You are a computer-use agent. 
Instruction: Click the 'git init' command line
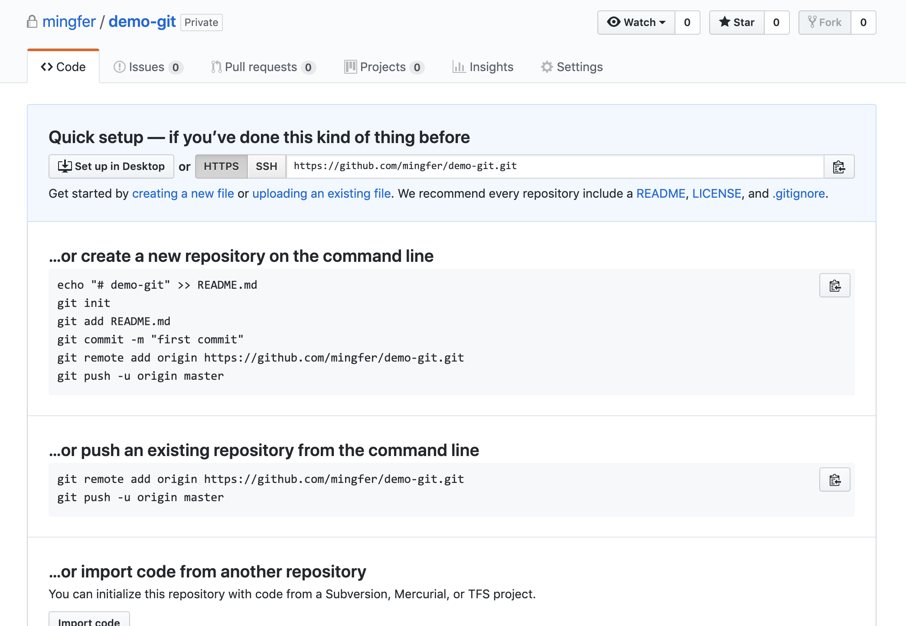[84, 303]
